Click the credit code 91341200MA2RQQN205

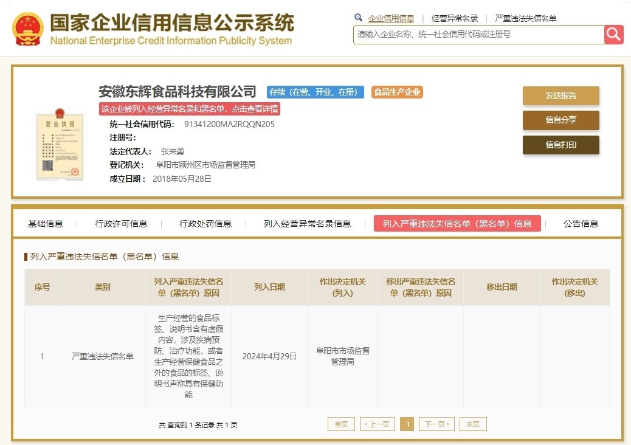(x=229, y=125)
